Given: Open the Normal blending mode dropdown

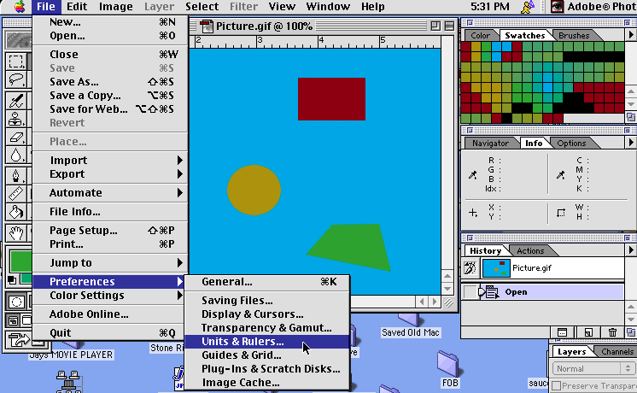Looking at the screenshot, I should click(593, 368).
